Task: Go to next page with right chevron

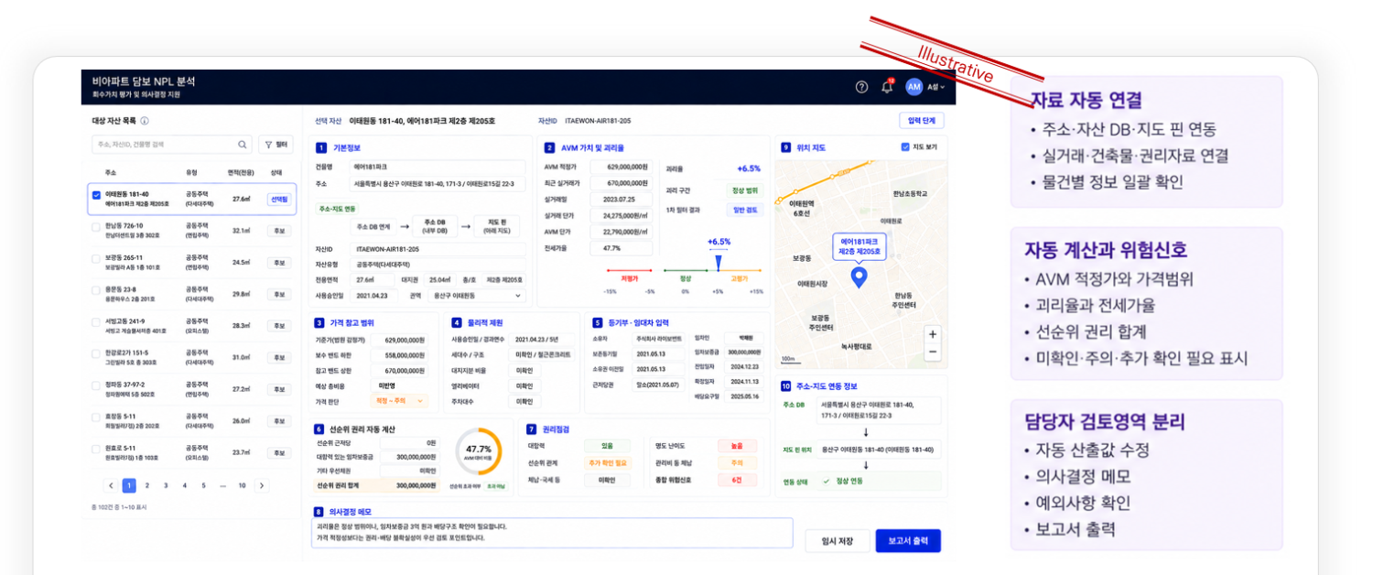Action: tap(262, 485)
